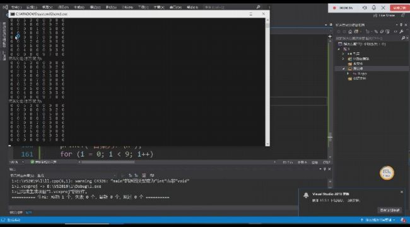Expand the 引用 references node
Image resolution: width=410 pixels, height=227 pixels.
coord(343,53)
